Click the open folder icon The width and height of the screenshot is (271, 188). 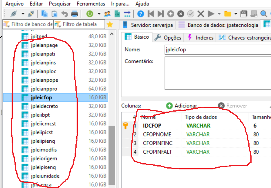227,14
